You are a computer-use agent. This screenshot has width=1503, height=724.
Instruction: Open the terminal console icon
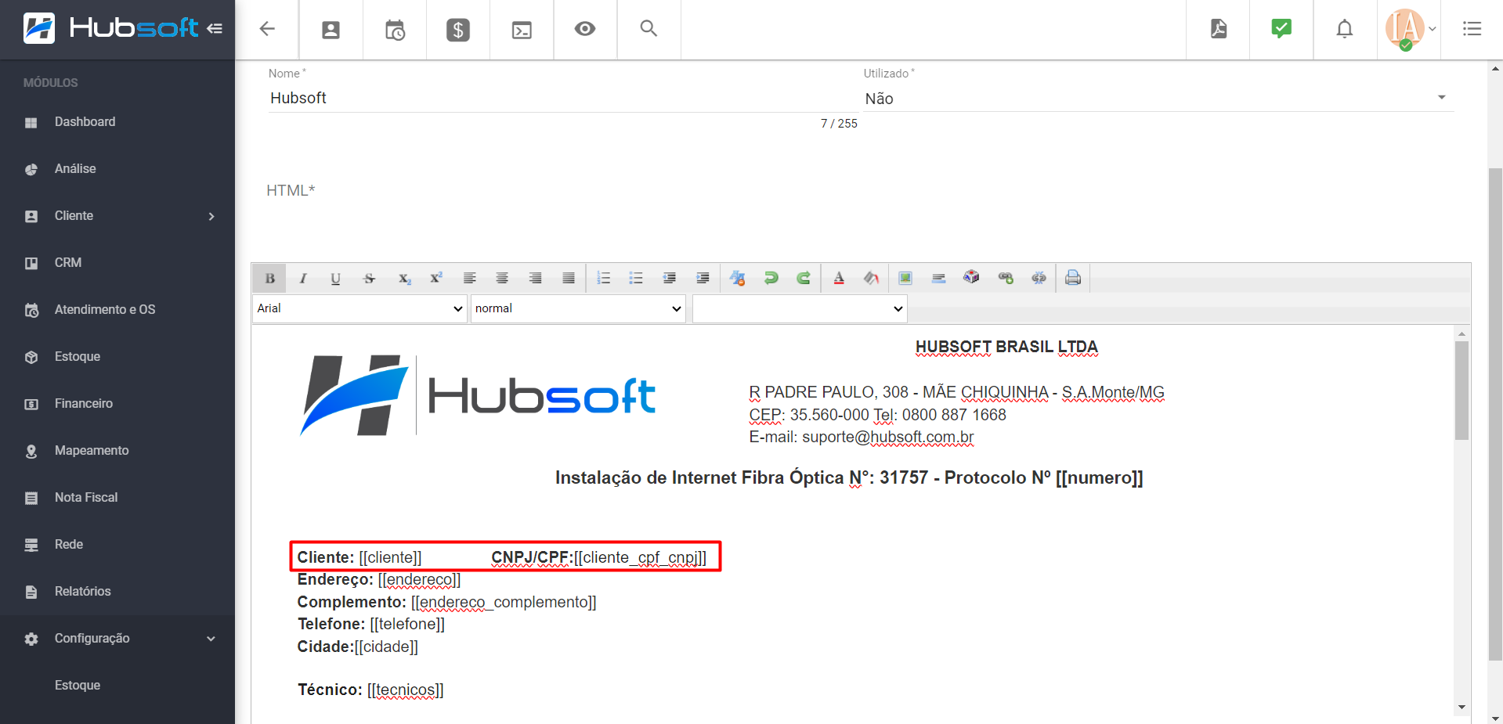[x=522, y=30]
